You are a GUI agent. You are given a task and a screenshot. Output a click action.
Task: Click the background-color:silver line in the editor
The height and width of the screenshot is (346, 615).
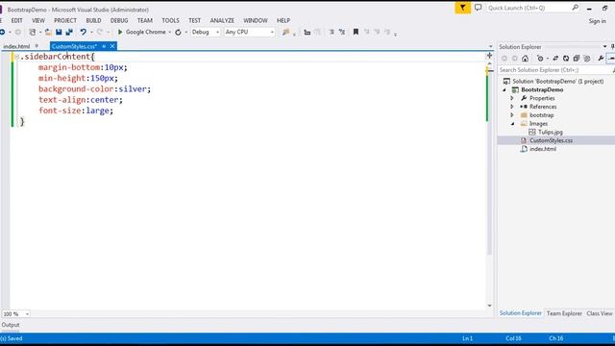(x=94, y=89)
